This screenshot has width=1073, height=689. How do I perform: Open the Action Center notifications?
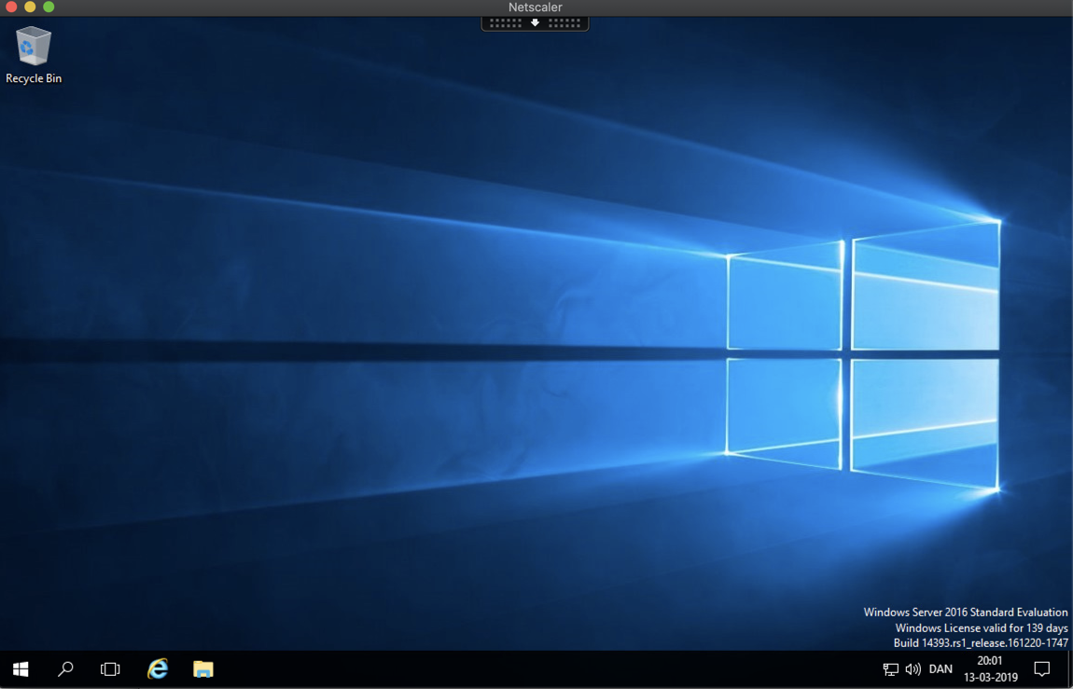(1041, 669)
